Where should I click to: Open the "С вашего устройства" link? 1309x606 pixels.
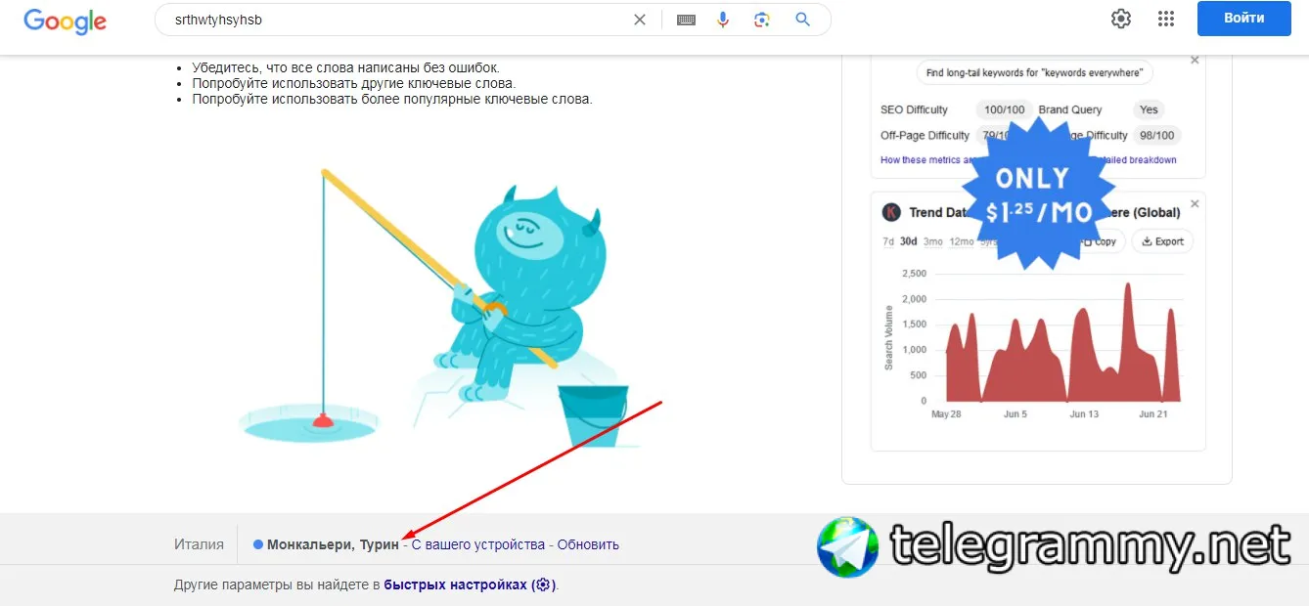(477, 544)
